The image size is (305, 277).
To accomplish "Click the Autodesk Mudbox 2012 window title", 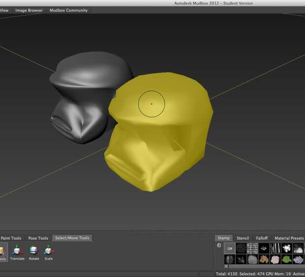I will tap(213, 3).
